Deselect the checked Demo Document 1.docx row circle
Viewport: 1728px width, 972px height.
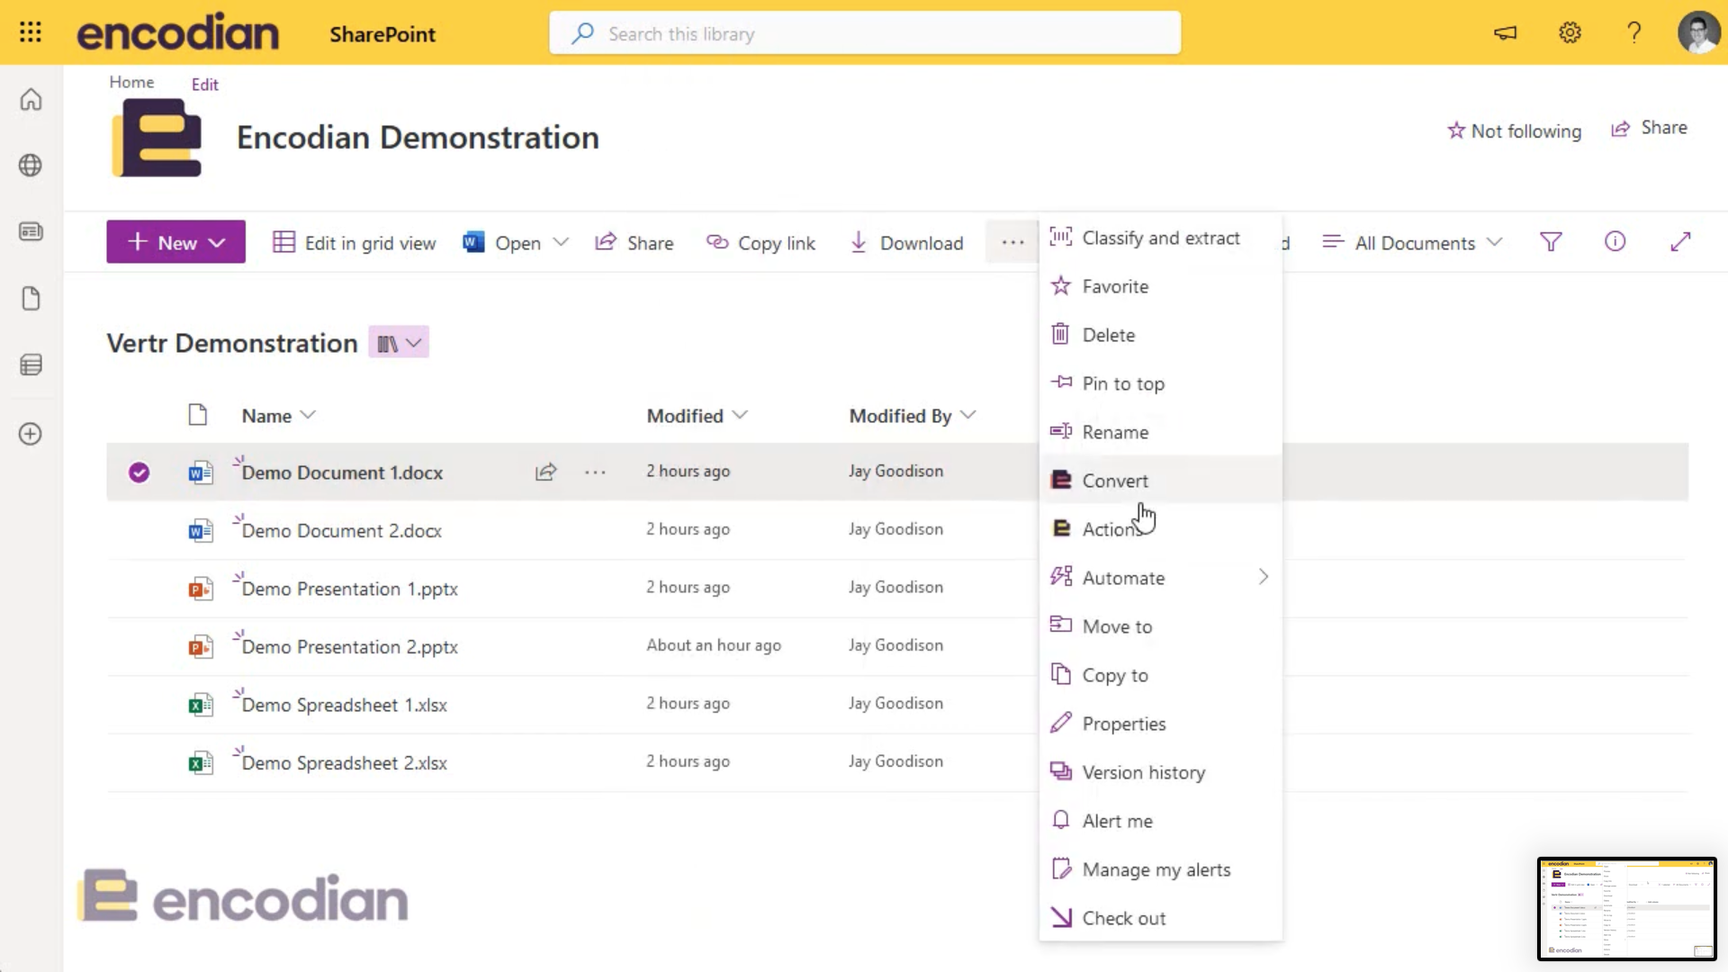pos(139,472)
